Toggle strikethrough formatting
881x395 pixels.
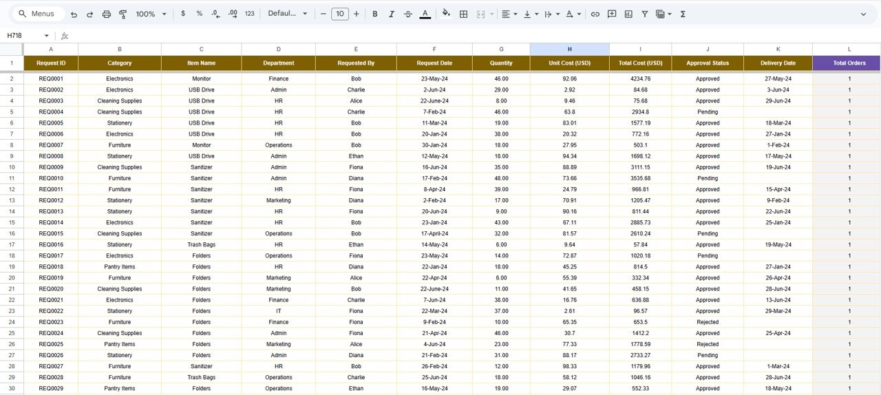(408, 14)
